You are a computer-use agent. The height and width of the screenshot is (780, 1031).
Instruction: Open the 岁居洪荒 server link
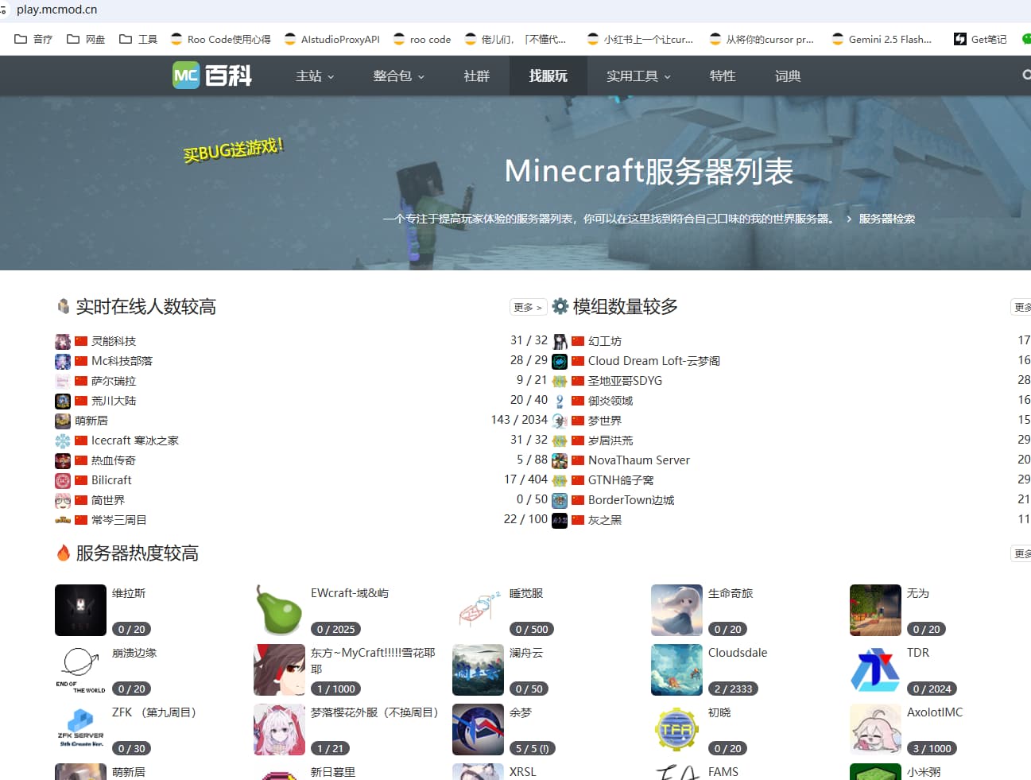point(610,441)
